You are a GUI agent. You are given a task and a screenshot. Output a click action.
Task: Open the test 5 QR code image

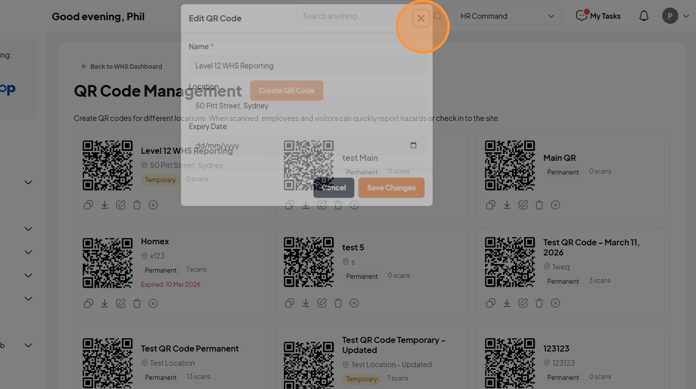pyautogui.click(x=309, y=262)
